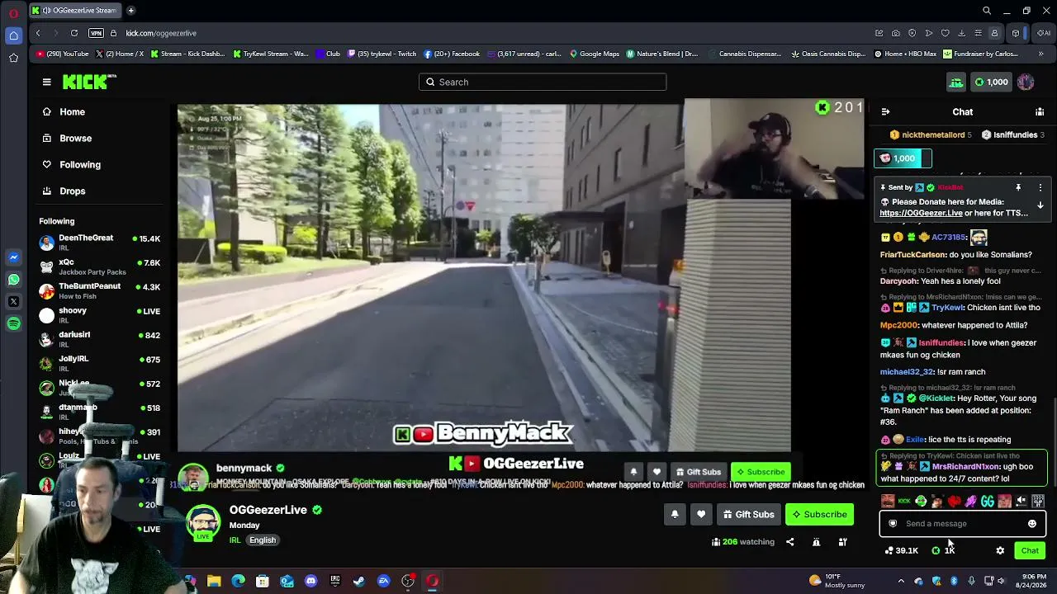Unpin the pinned KickBot message
This screenshot has height=594, width=1057.
[x=1018, y=187]
